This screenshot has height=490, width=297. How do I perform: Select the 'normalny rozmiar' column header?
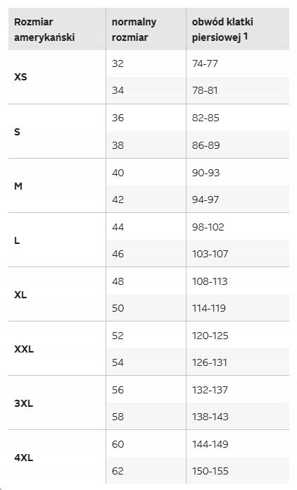click(x=134, y=30)
